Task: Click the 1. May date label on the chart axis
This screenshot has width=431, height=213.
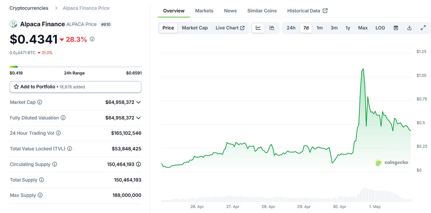Action: coord(374,207)
